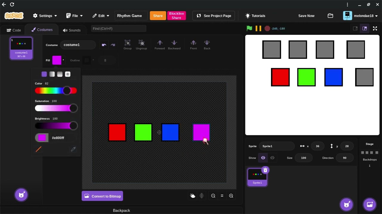The image size is (382, 214).
Task: Open the Choose a Costume button
Action: (21, 195)
